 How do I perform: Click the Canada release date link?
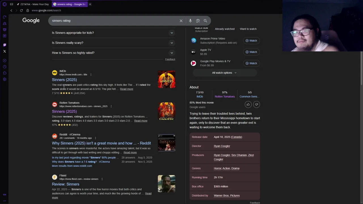pos(237,137)
